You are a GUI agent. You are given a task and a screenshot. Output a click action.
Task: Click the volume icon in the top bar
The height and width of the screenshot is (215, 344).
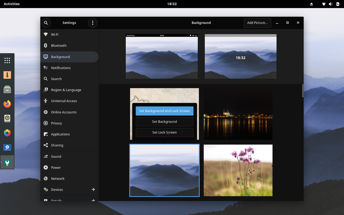point(331,4)
